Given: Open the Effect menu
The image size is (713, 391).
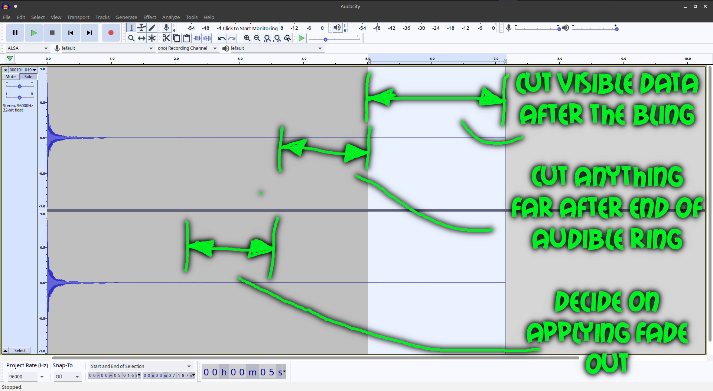Looking at the screenshot, I should pos(150,17).
